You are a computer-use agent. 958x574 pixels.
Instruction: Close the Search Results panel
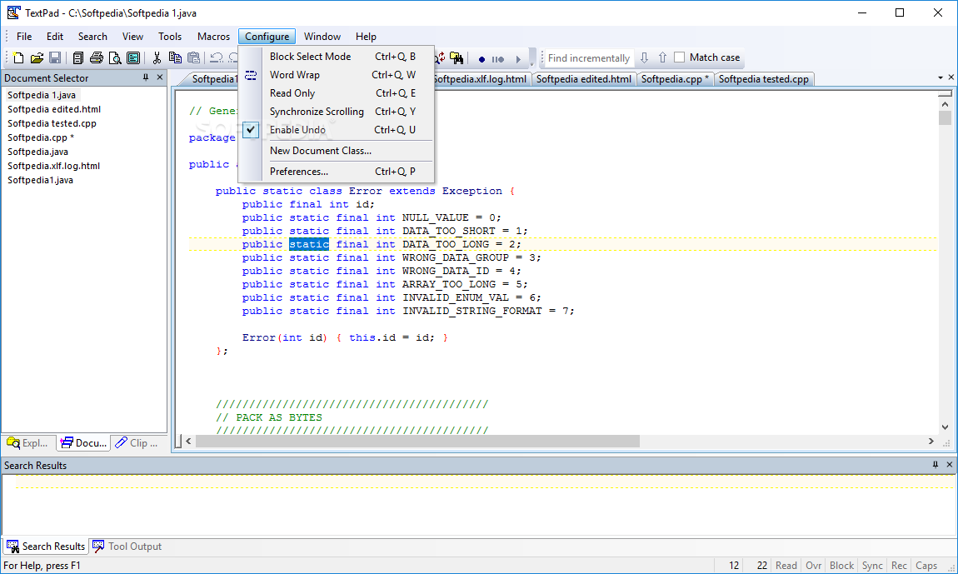[950, 465]
